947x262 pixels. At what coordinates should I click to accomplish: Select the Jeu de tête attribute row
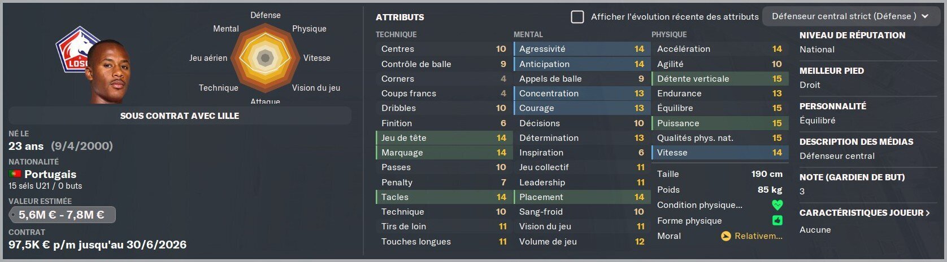[444, 138]
